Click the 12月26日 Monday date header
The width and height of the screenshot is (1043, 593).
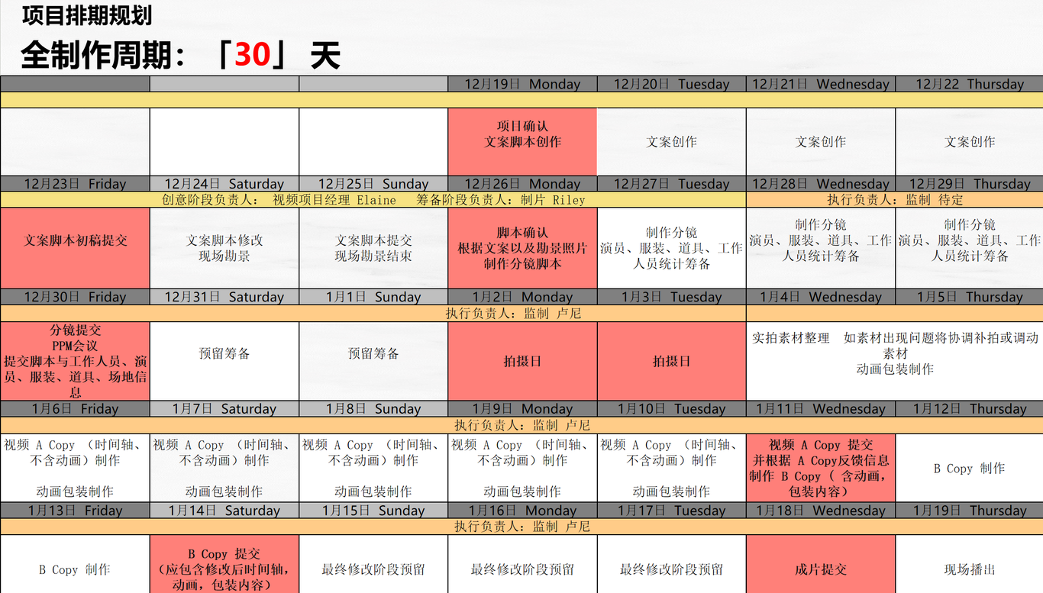pos(522,184)
